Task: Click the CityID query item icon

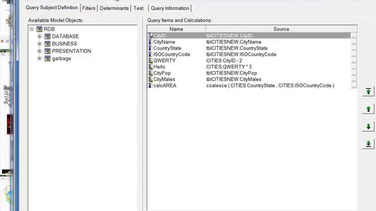Action: 150,36
